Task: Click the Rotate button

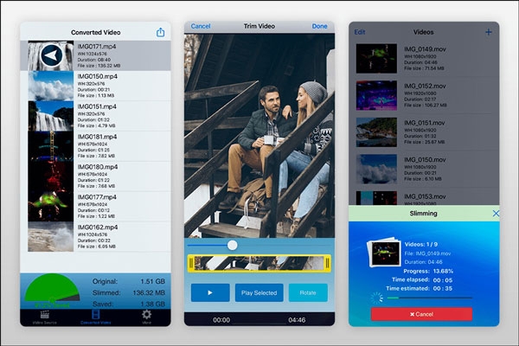Action: click(308, 292)
